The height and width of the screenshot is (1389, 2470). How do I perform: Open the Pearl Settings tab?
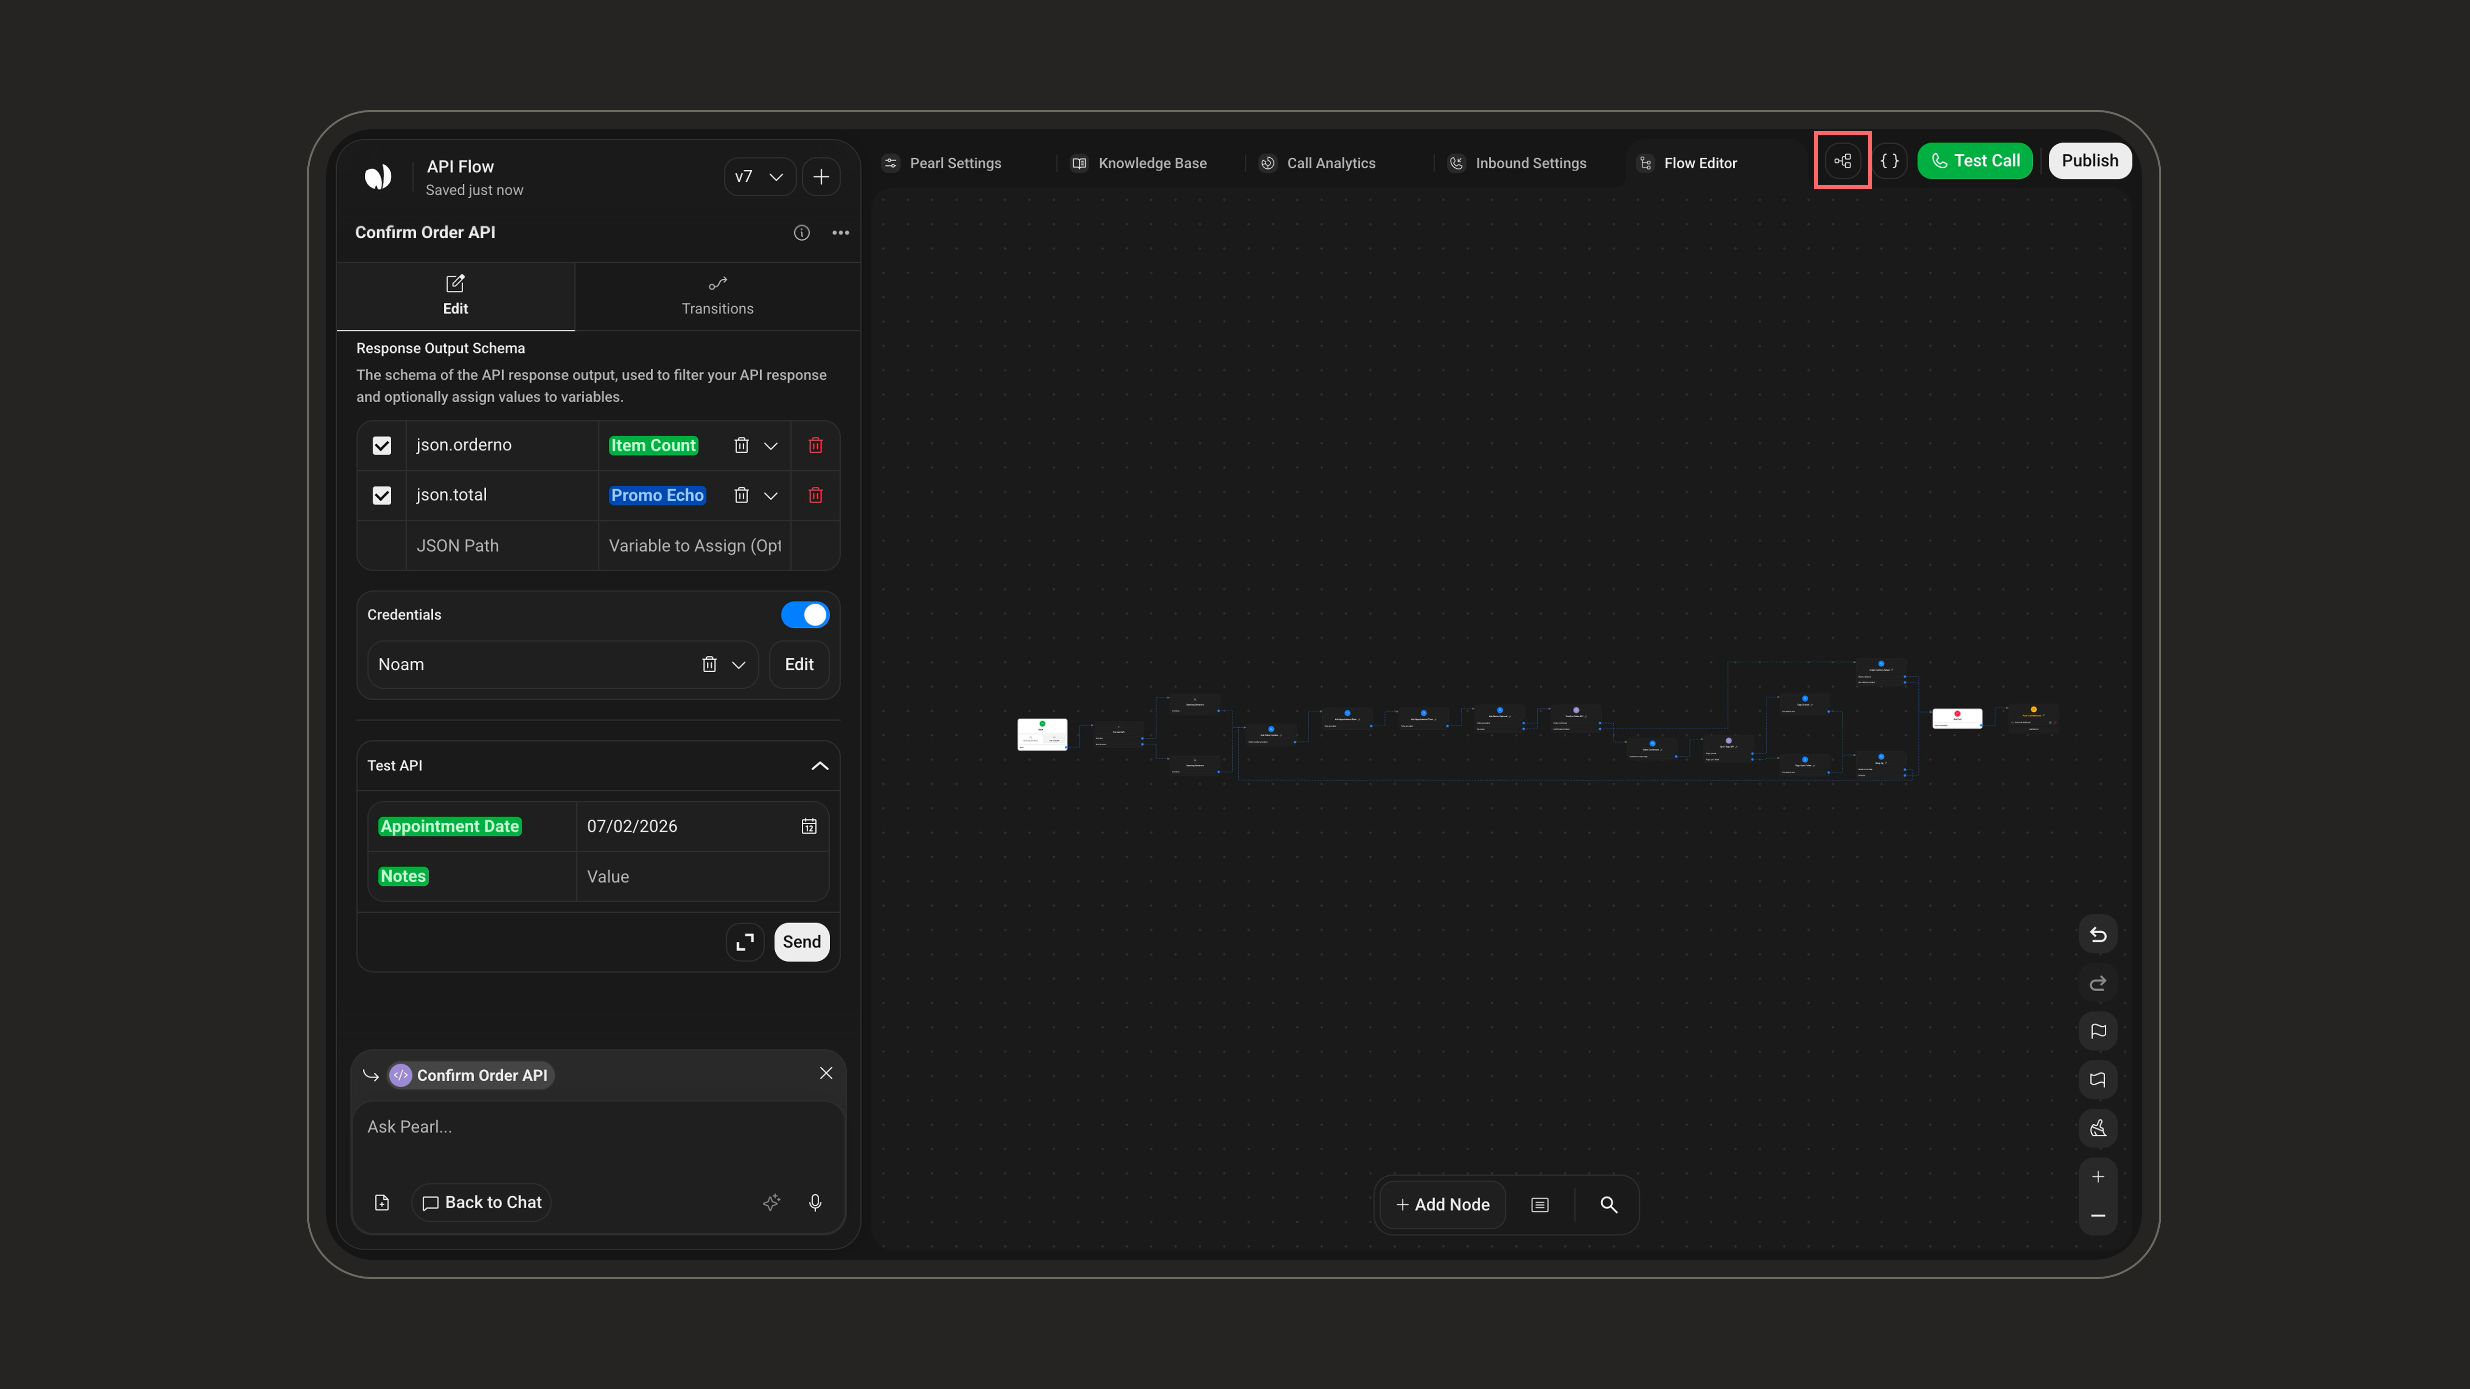click(x=943, y=163)
